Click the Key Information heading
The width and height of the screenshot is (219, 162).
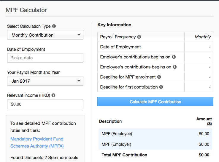[x=114, y=25]
